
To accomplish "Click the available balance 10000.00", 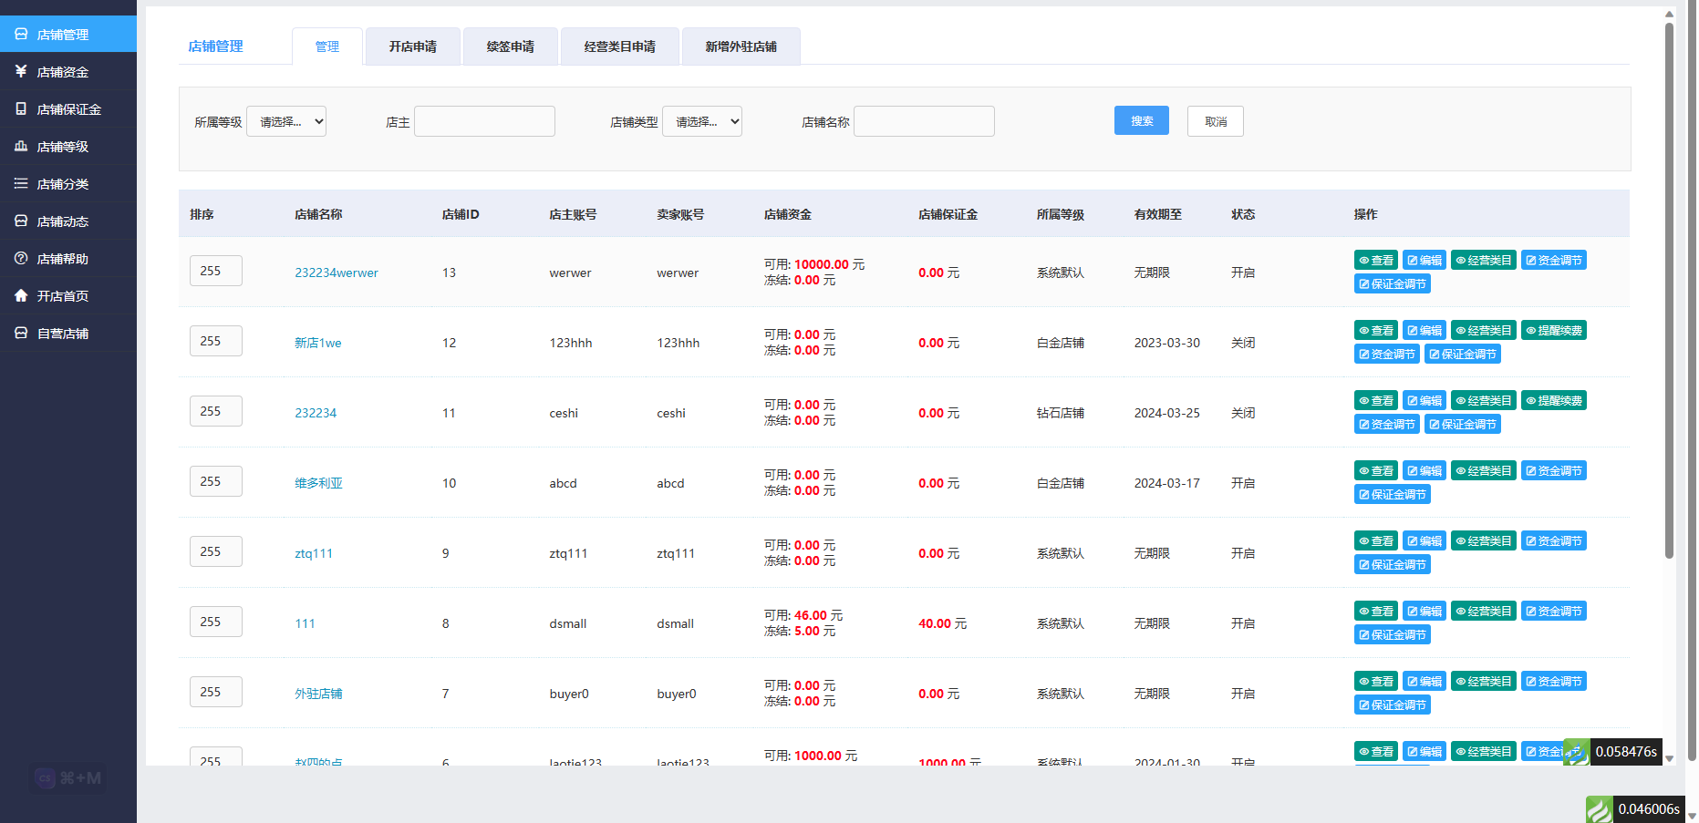I will coord(822,264).
